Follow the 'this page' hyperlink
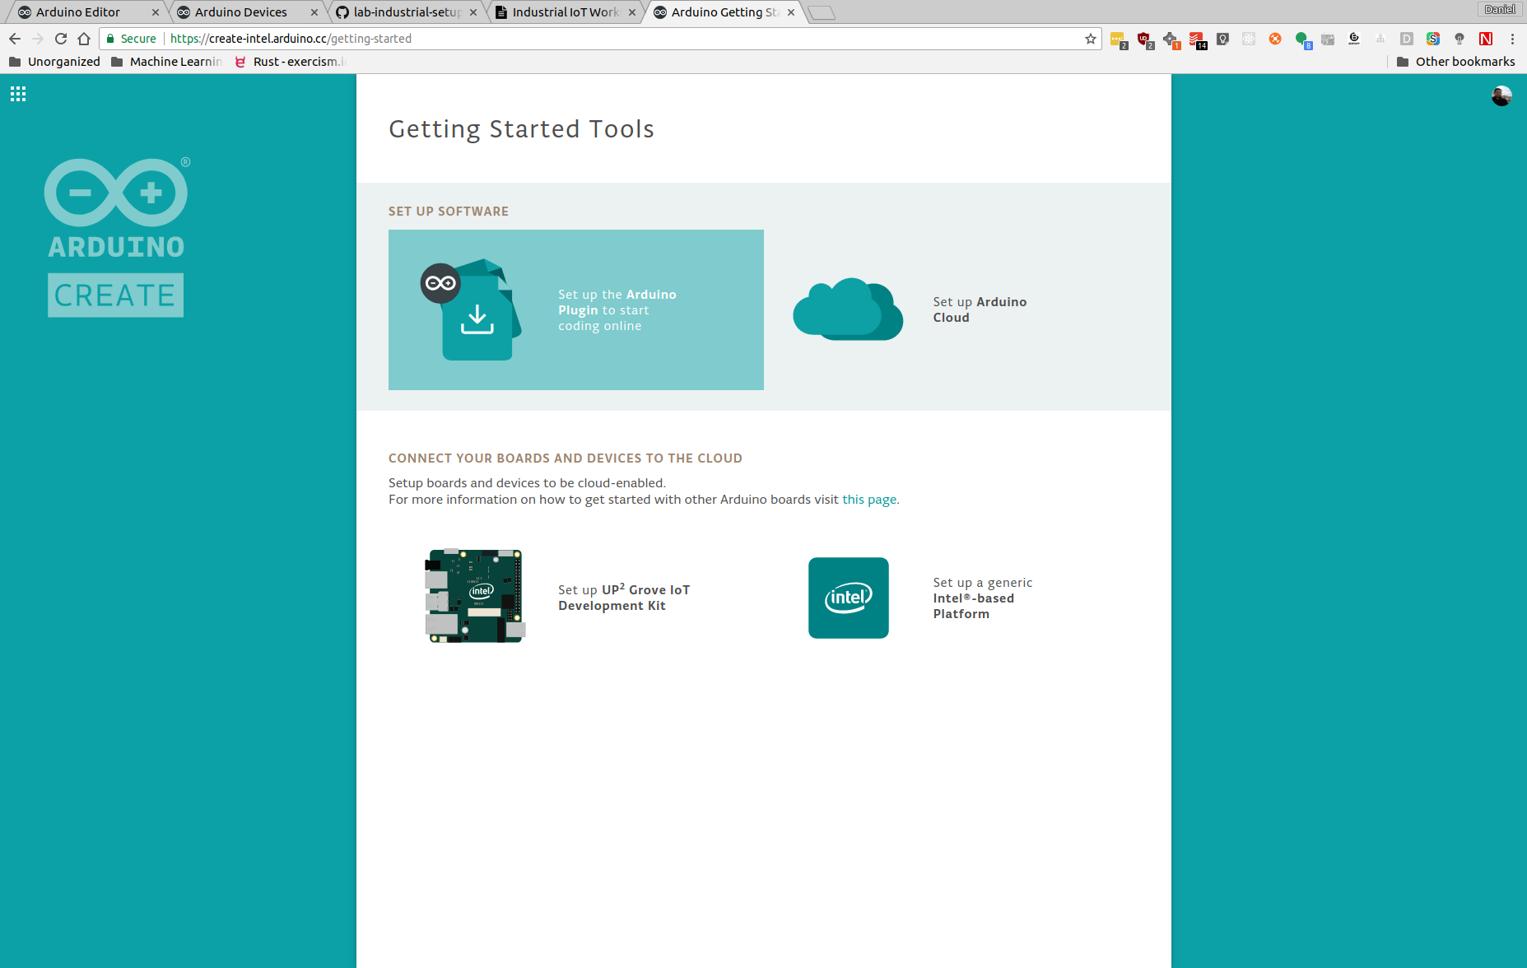 click(869, 500)
